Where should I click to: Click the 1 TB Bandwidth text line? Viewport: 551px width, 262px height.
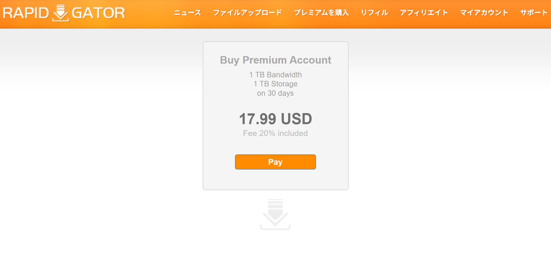coord(275,75)
